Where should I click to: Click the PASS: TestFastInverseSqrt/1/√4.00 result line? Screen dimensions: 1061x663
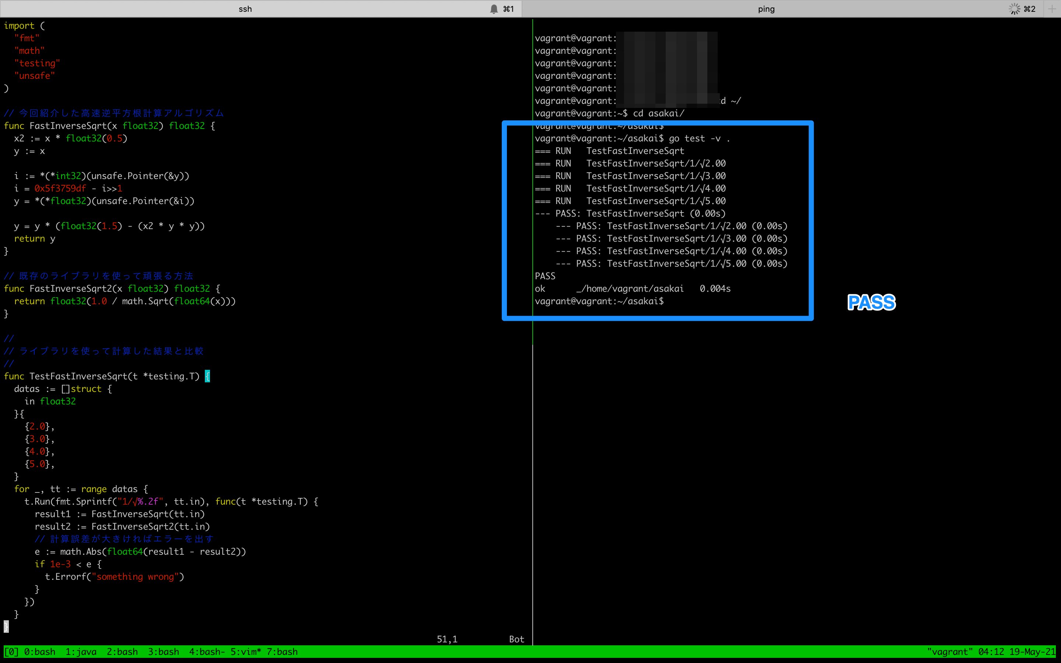(x=672, y=251)
